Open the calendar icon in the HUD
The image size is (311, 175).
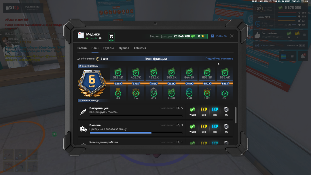[283, 56]
